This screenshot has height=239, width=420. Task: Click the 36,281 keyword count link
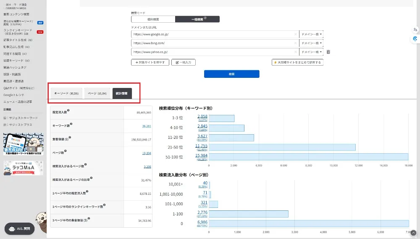(x=147, y=126)
